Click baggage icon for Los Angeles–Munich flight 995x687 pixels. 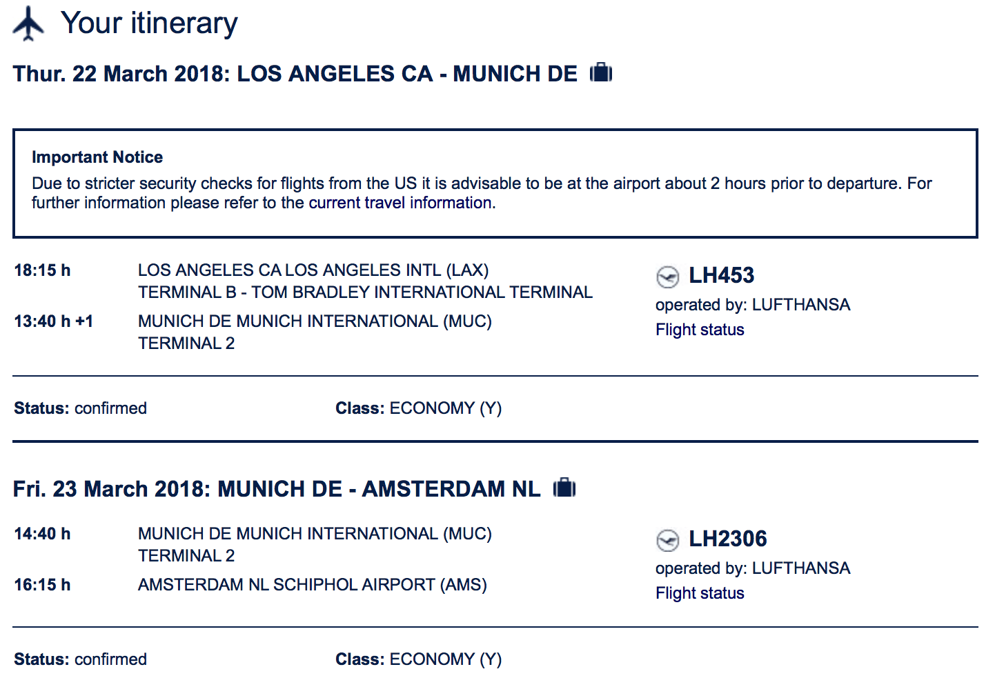[601, 72]
